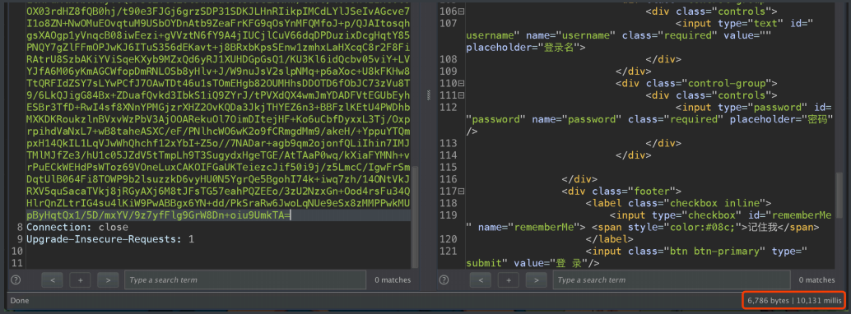The height and width of the screenshot is (314, 851).
Task: Go to previous match in response search
Action: (x=481, y=279)
